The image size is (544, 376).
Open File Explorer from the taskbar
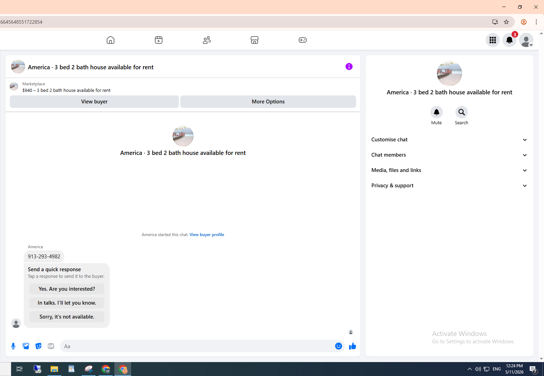pyautogui.click(x=54, y=369)
